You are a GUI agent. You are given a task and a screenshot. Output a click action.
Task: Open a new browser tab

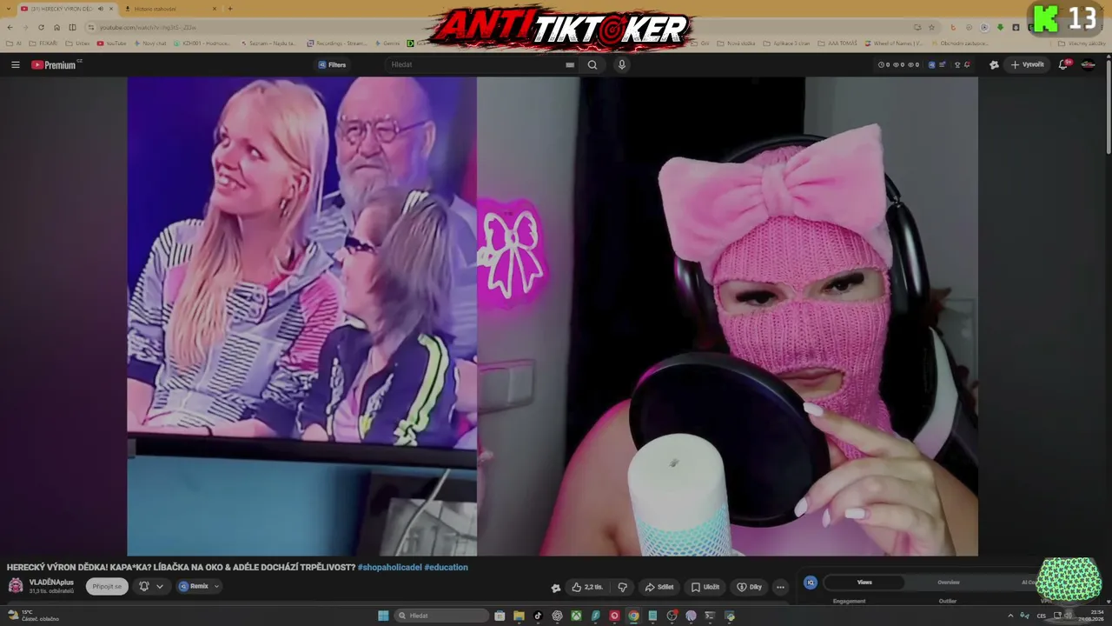point(229,9)
